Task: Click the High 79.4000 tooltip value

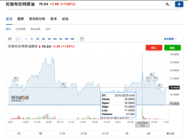Action: click(x=129, y=107)
